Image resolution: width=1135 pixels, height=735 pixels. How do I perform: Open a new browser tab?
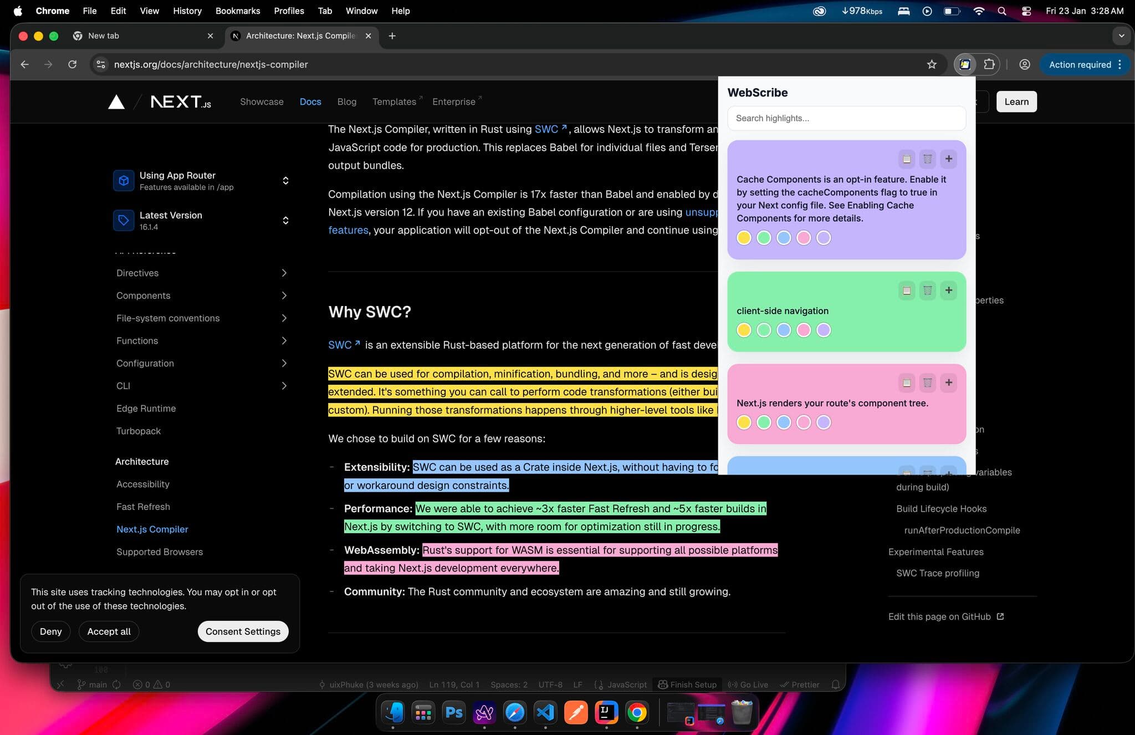pos(392,35)
